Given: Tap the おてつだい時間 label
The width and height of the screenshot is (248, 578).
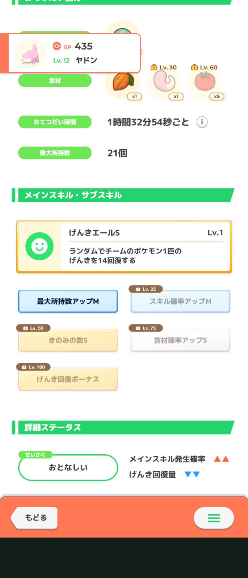Looking at the screenshot, I should [x=55, y=122].
